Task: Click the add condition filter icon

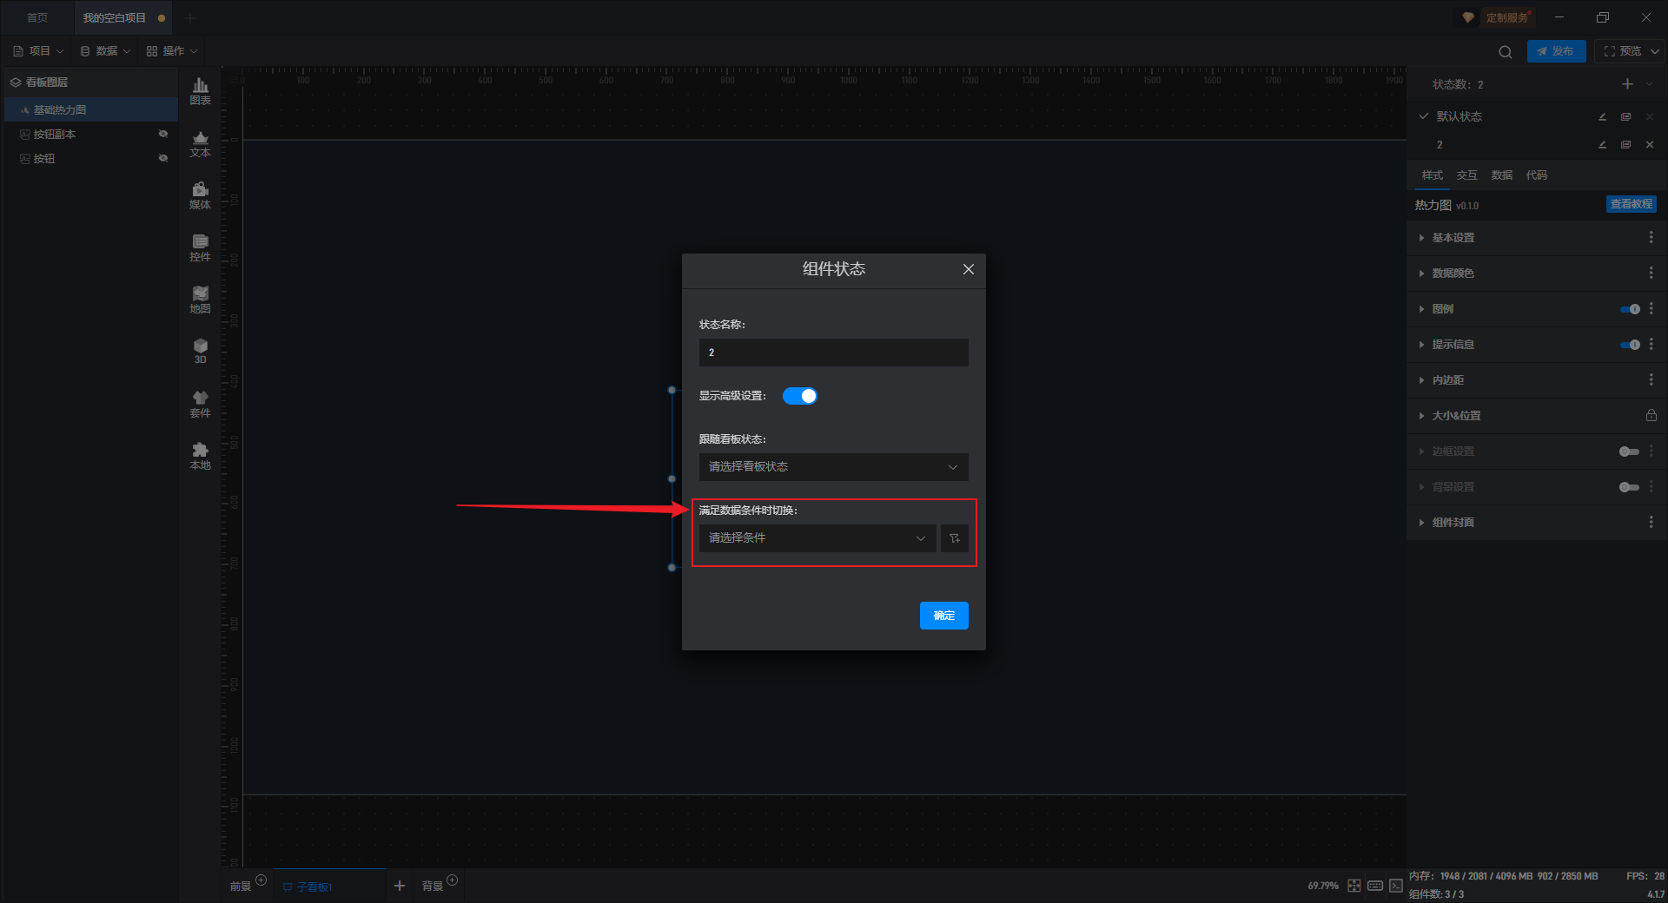Action: pos(955,538)
